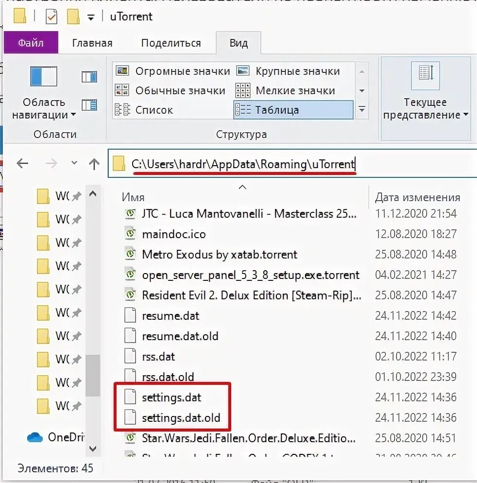Viewport: 477px width, 483px height.
Task: Choose Обычные значки layout
Action: [170, 90]
